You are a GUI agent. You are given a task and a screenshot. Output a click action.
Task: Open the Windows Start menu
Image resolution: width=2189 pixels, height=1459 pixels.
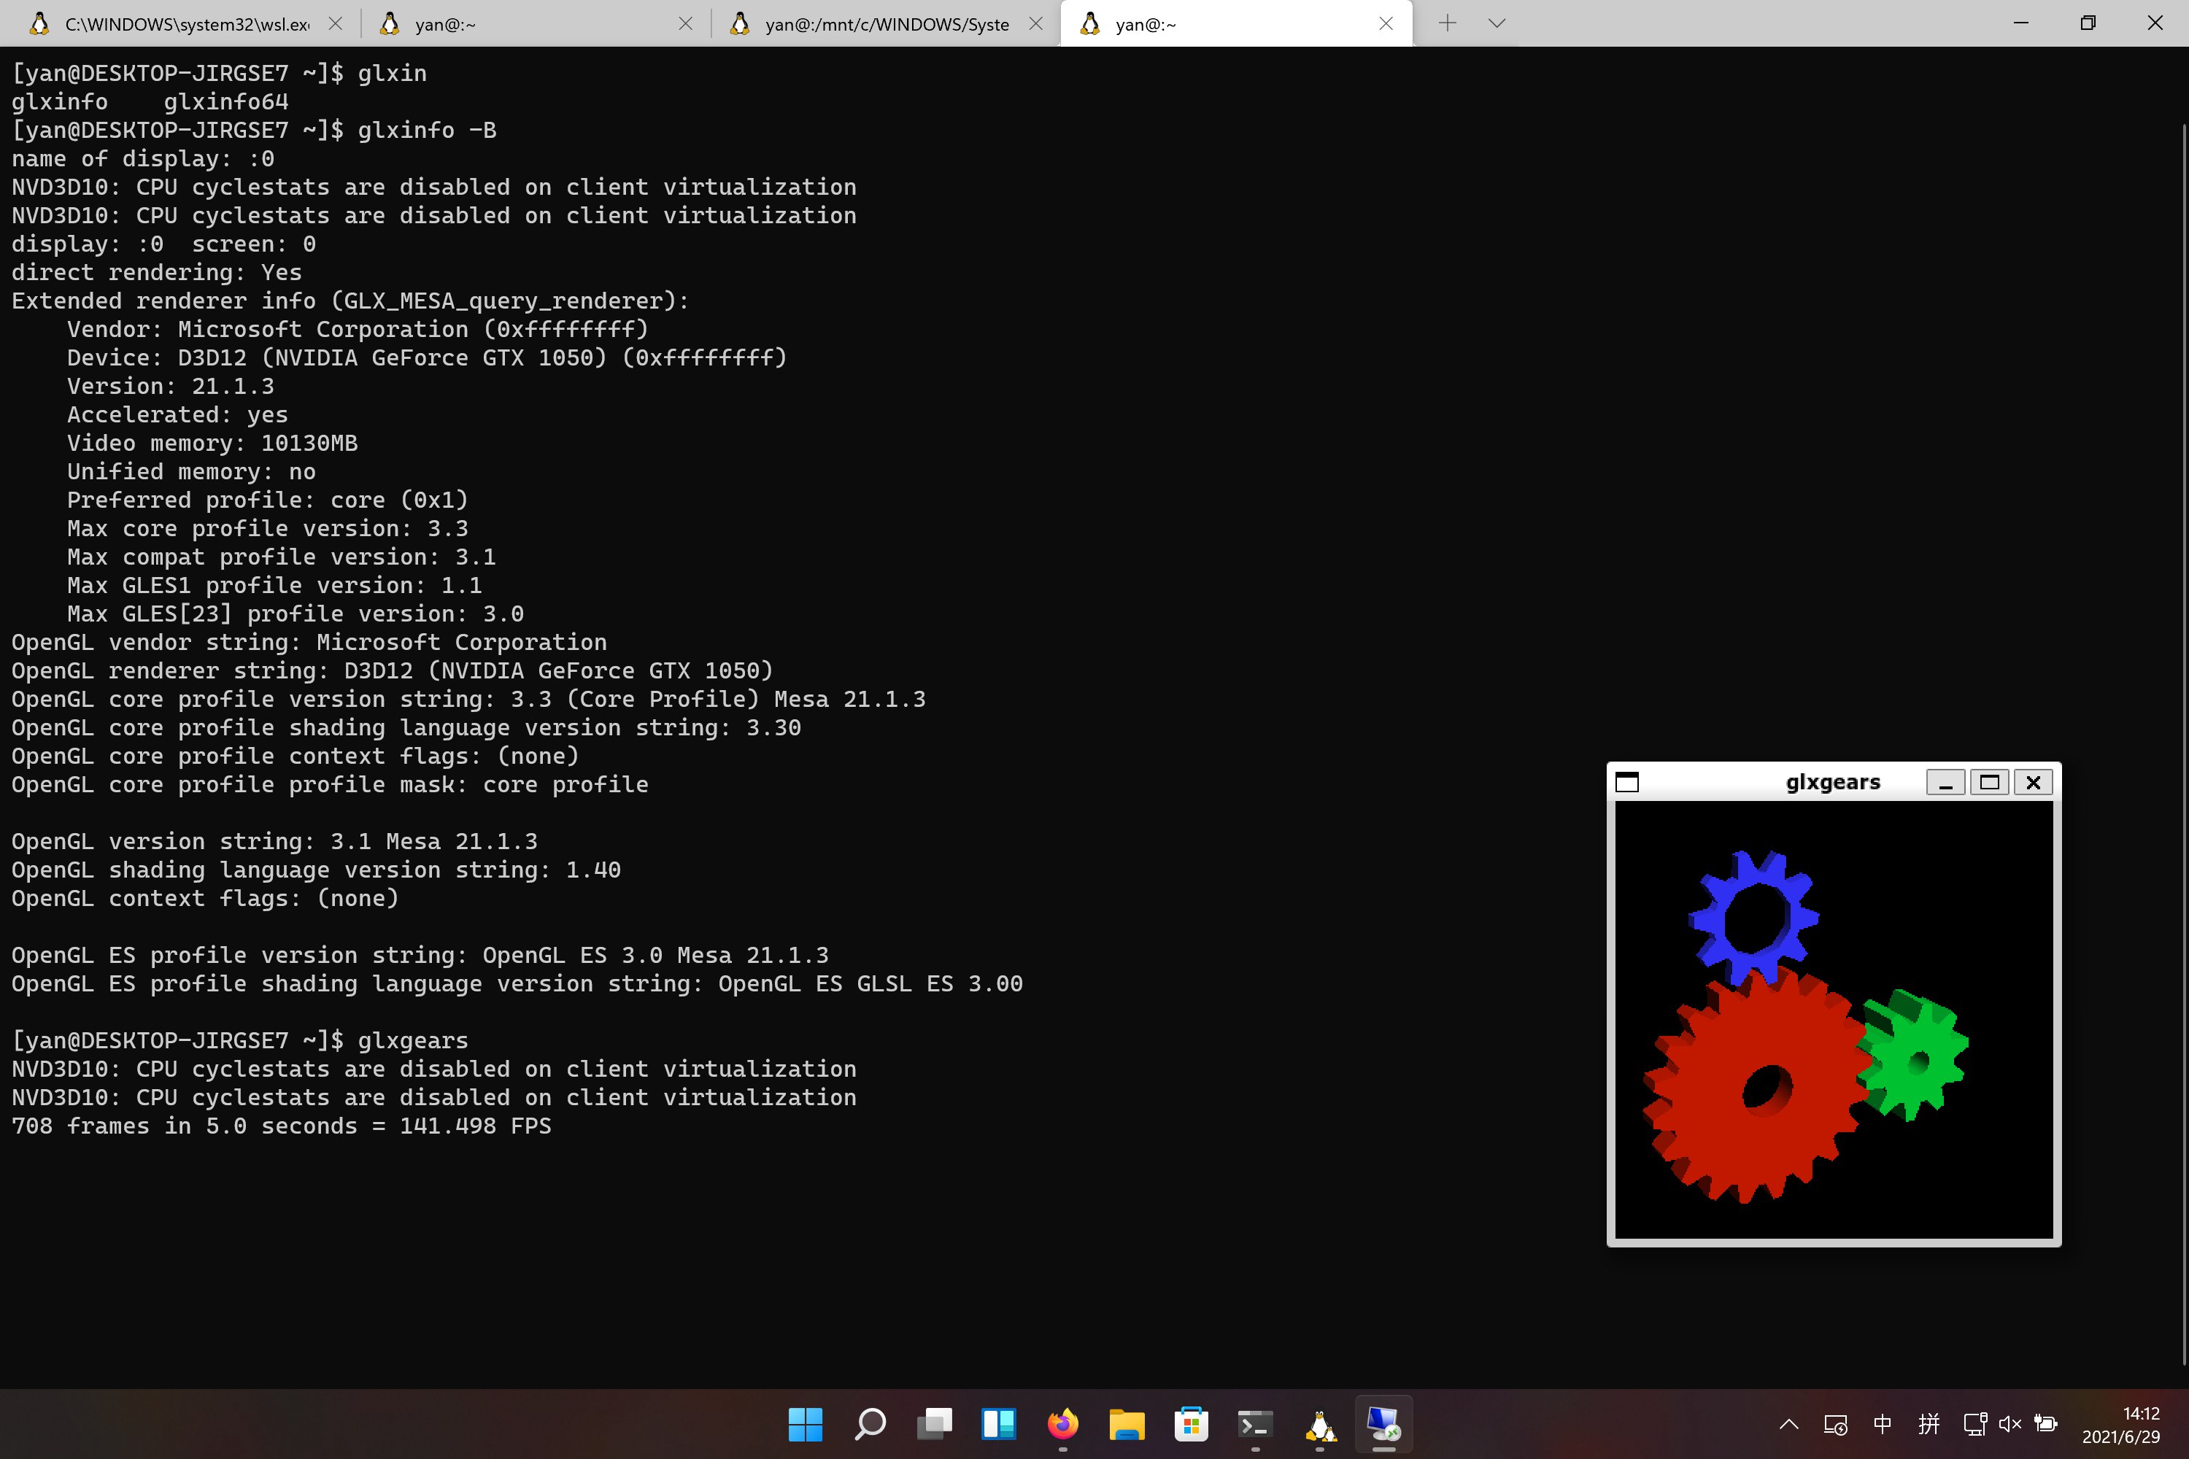coord(805,1424)
